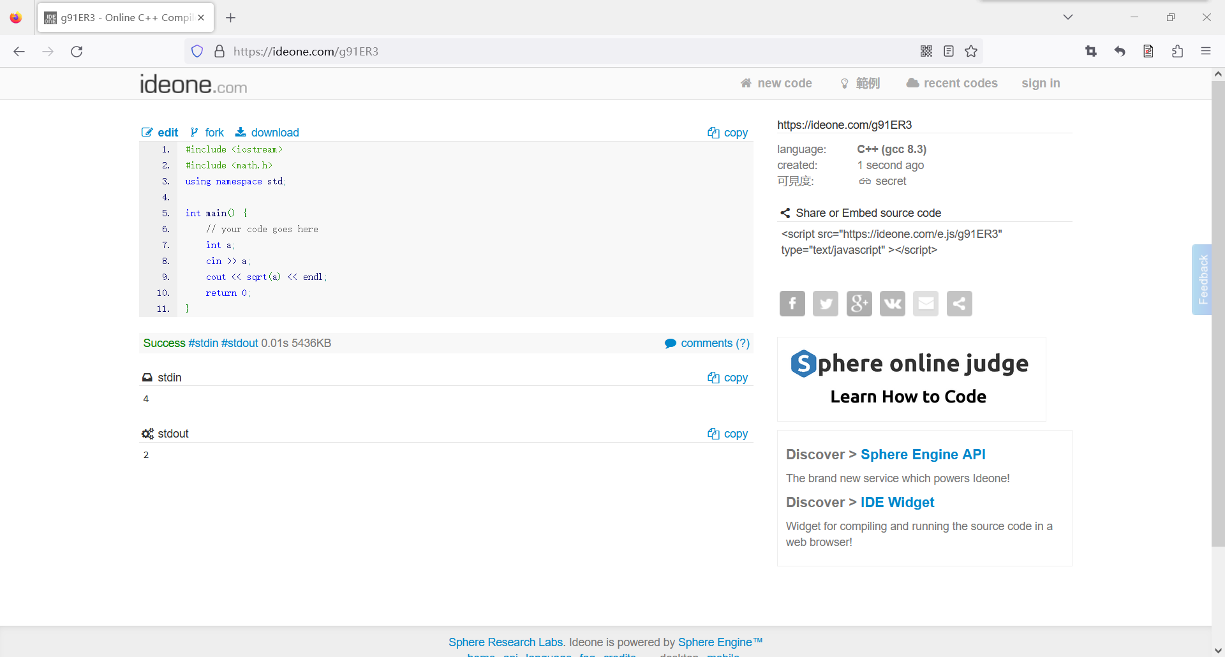Click the Sphere Research Labs footer link
1225x657 pixels.
[506, 642]
